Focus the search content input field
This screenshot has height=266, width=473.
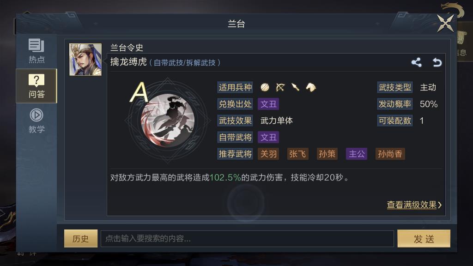(247, 239)
